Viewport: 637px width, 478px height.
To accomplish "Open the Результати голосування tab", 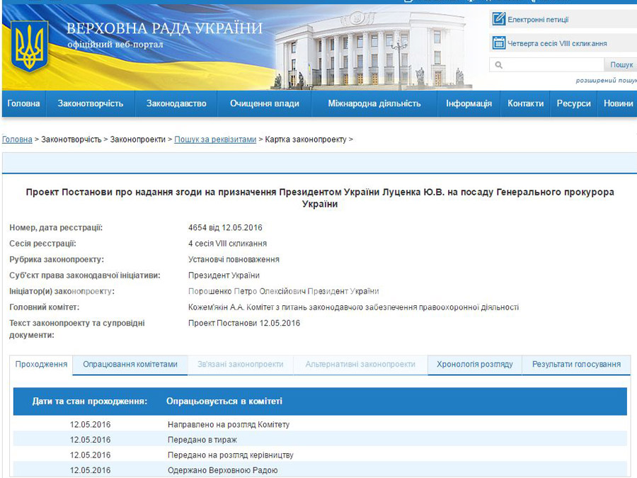I will (576, 364).
